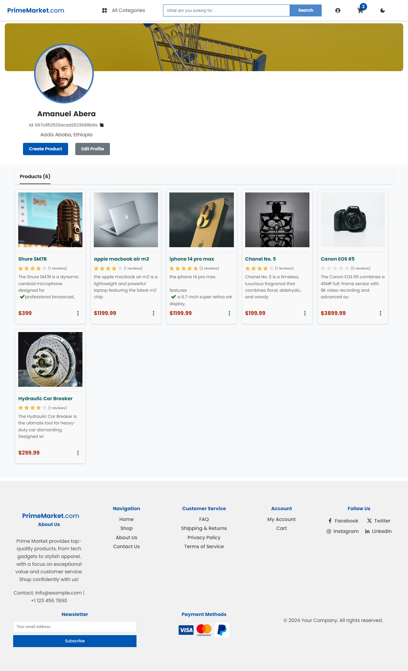Open options menu for apple macbook air m2
The width and height of the screenshot is (408, 671).
[x=154, y=313]
